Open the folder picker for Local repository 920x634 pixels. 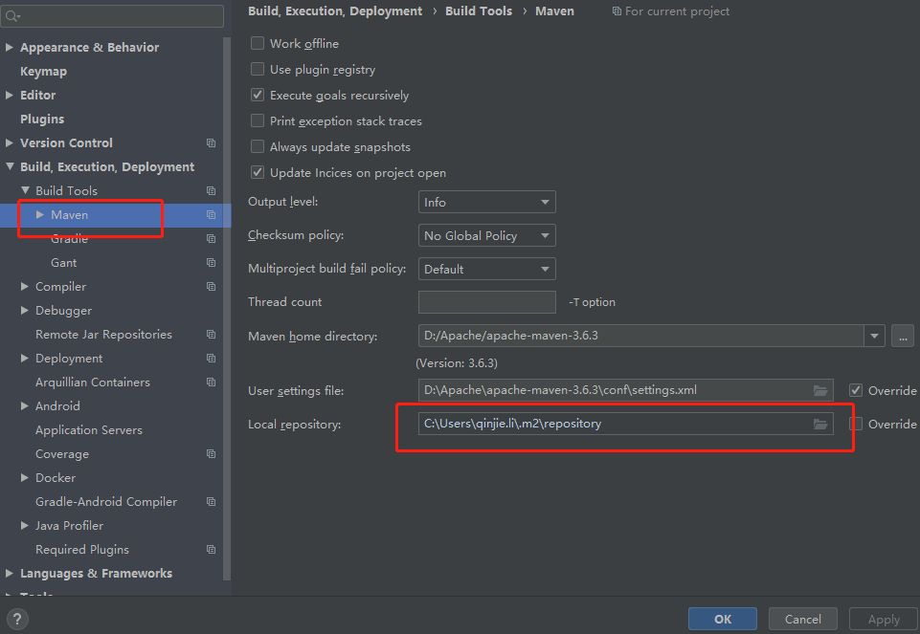820,424
